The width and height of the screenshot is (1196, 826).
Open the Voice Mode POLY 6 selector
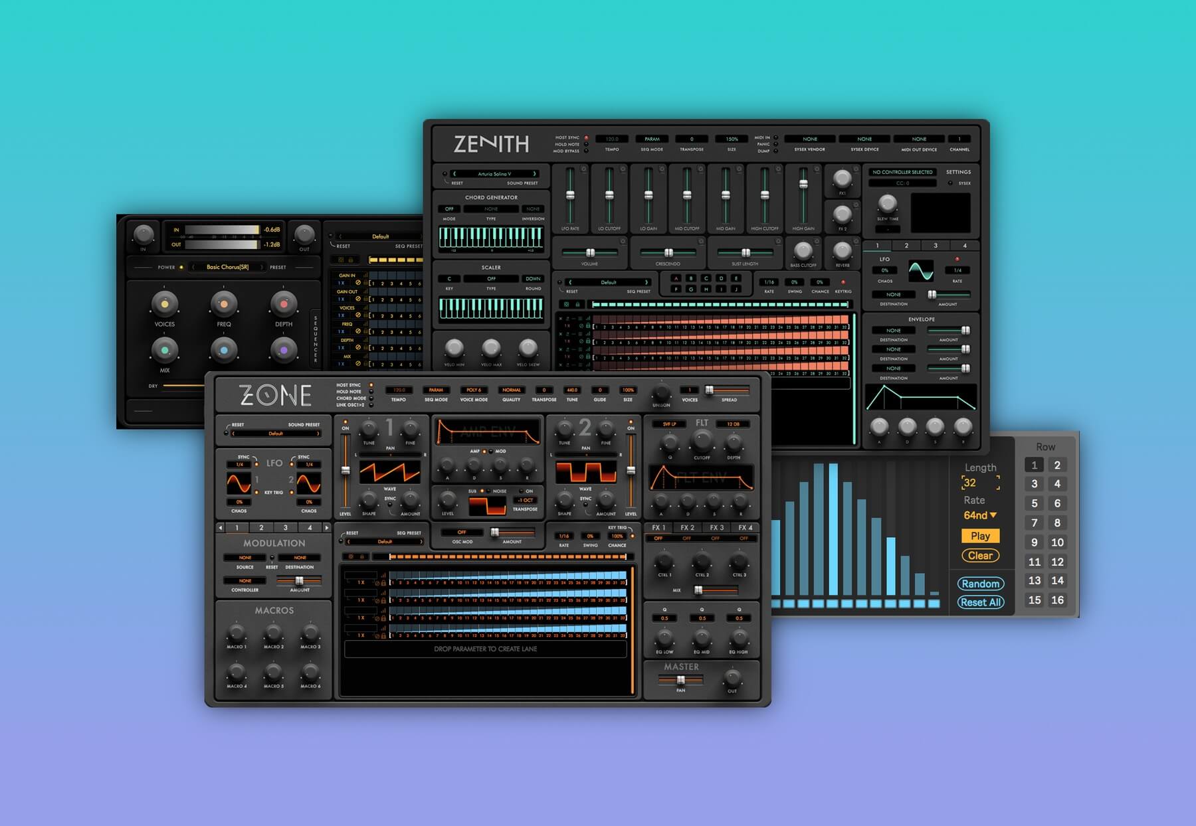pos(474,390)
